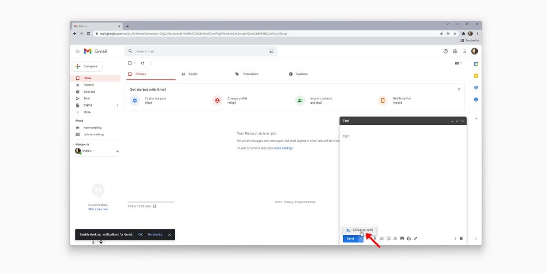547x273 pixels.
Task: Open the Google apps grid
Action: [464, 51]
